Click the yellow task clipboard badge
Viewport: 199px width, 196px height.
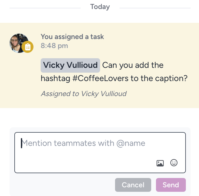pos(27,47)
